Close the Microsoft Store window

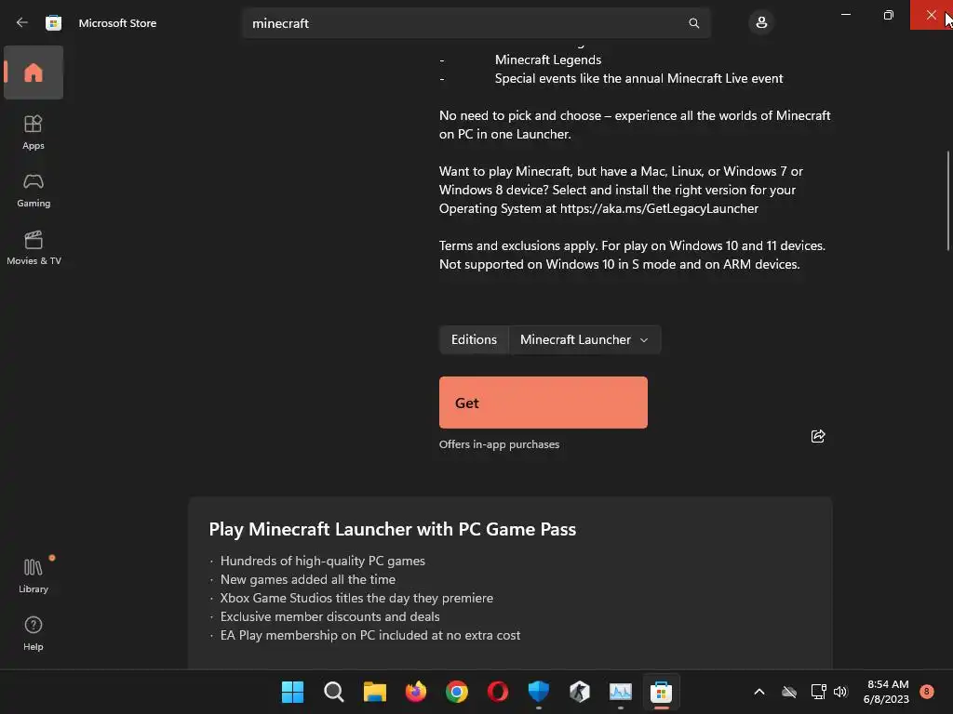tap(931, 15)
